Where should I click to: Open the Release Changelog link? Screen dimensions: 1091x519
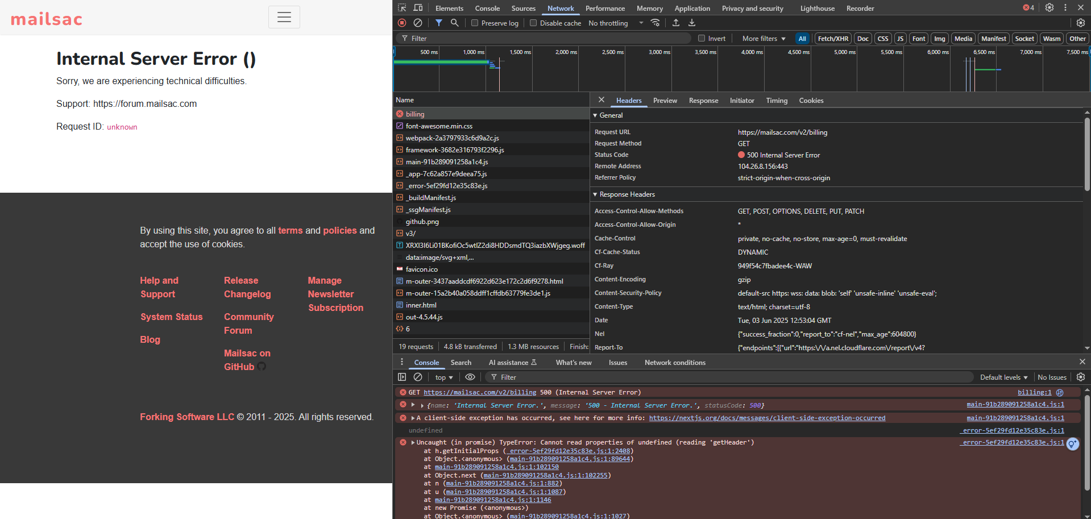pos(247,287)
